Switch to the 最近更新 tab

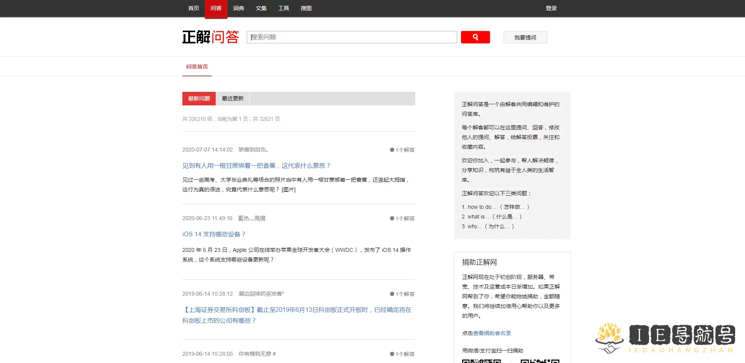click(233, 98)
